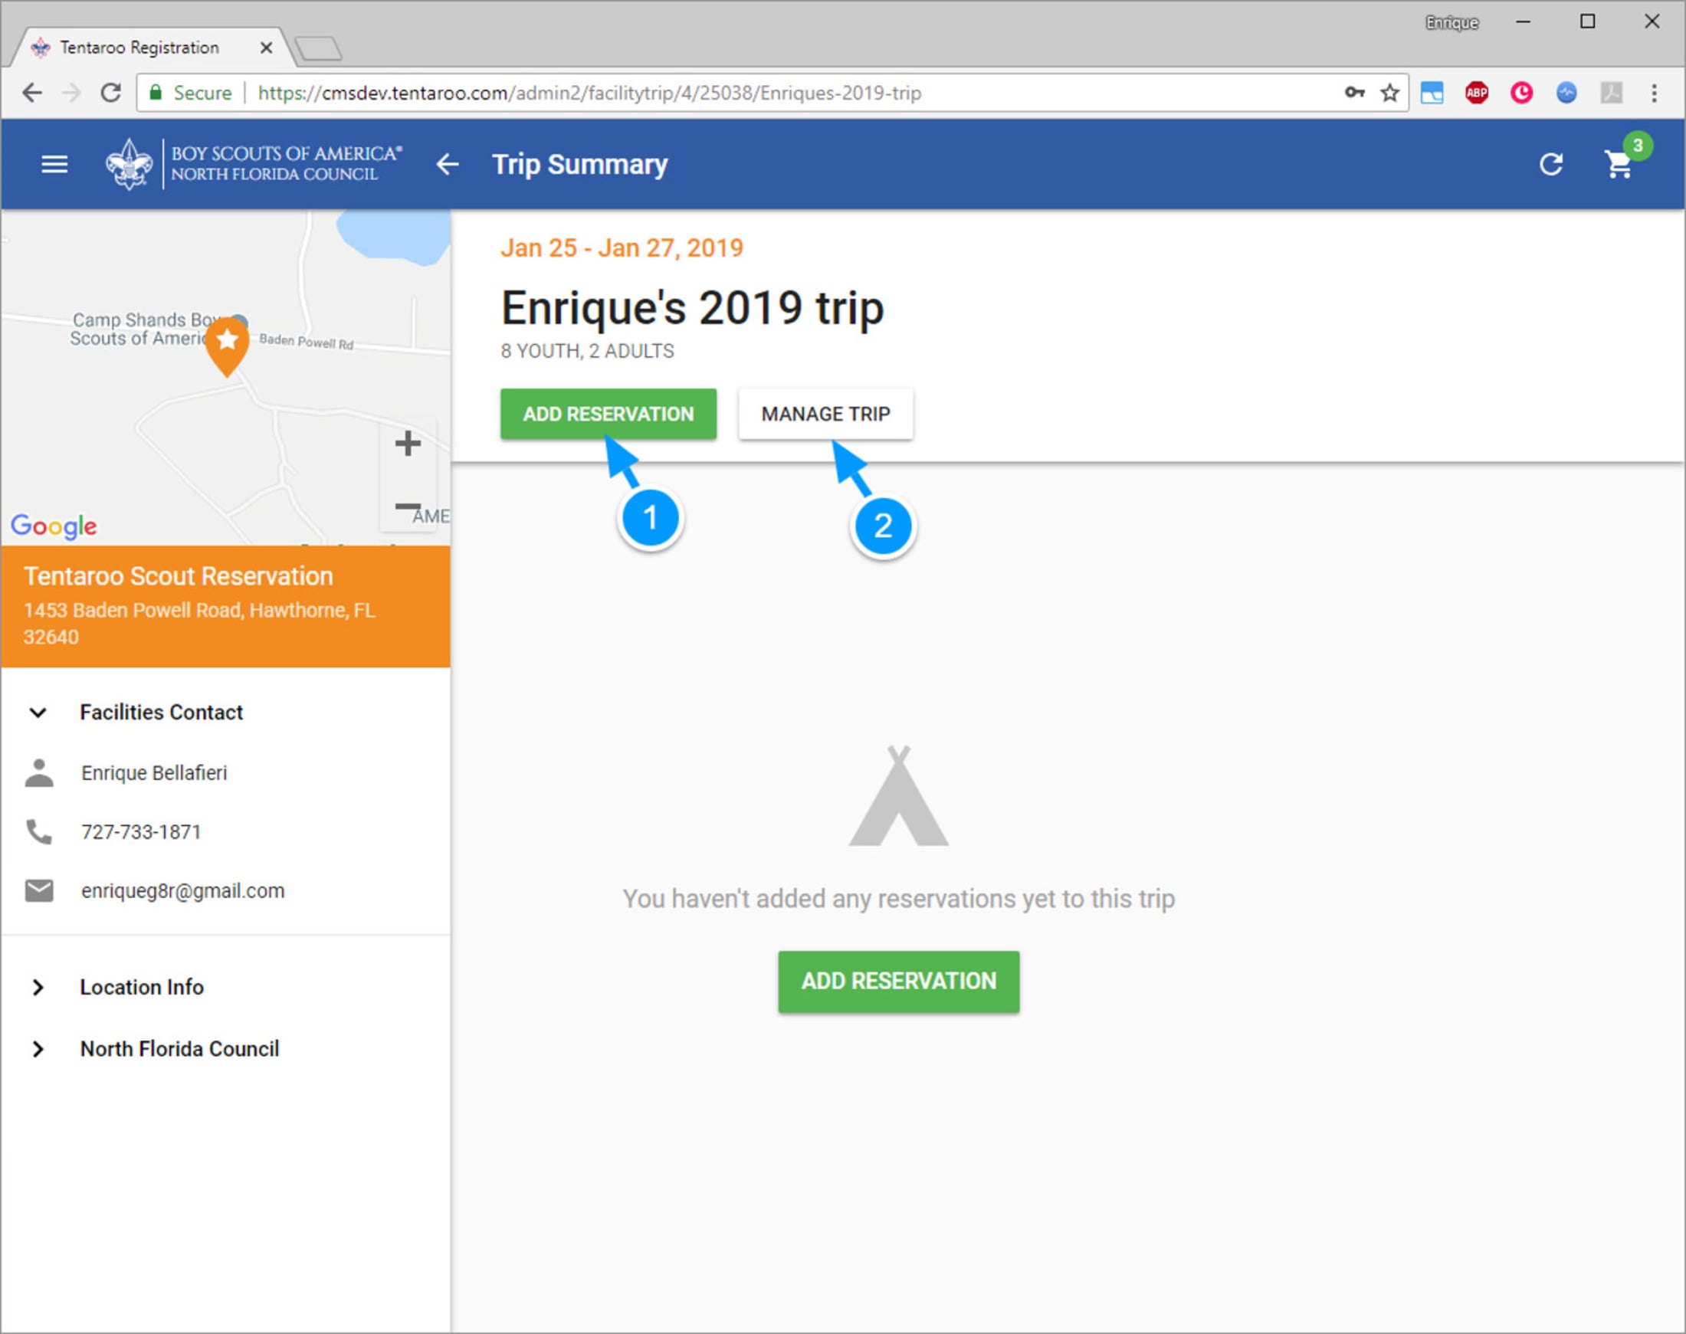Reload the page in browser toolbar
Viewport: 1686px width, 1334px height.
click(110, 93)
